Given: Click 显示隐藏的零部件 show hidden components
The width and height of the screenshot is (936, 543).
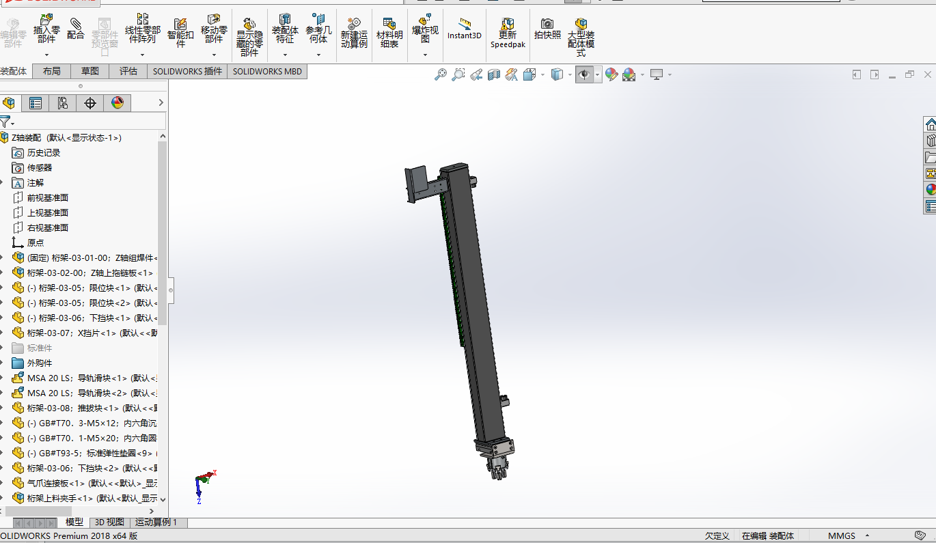Looking at the screenshot, I should 249,36.
